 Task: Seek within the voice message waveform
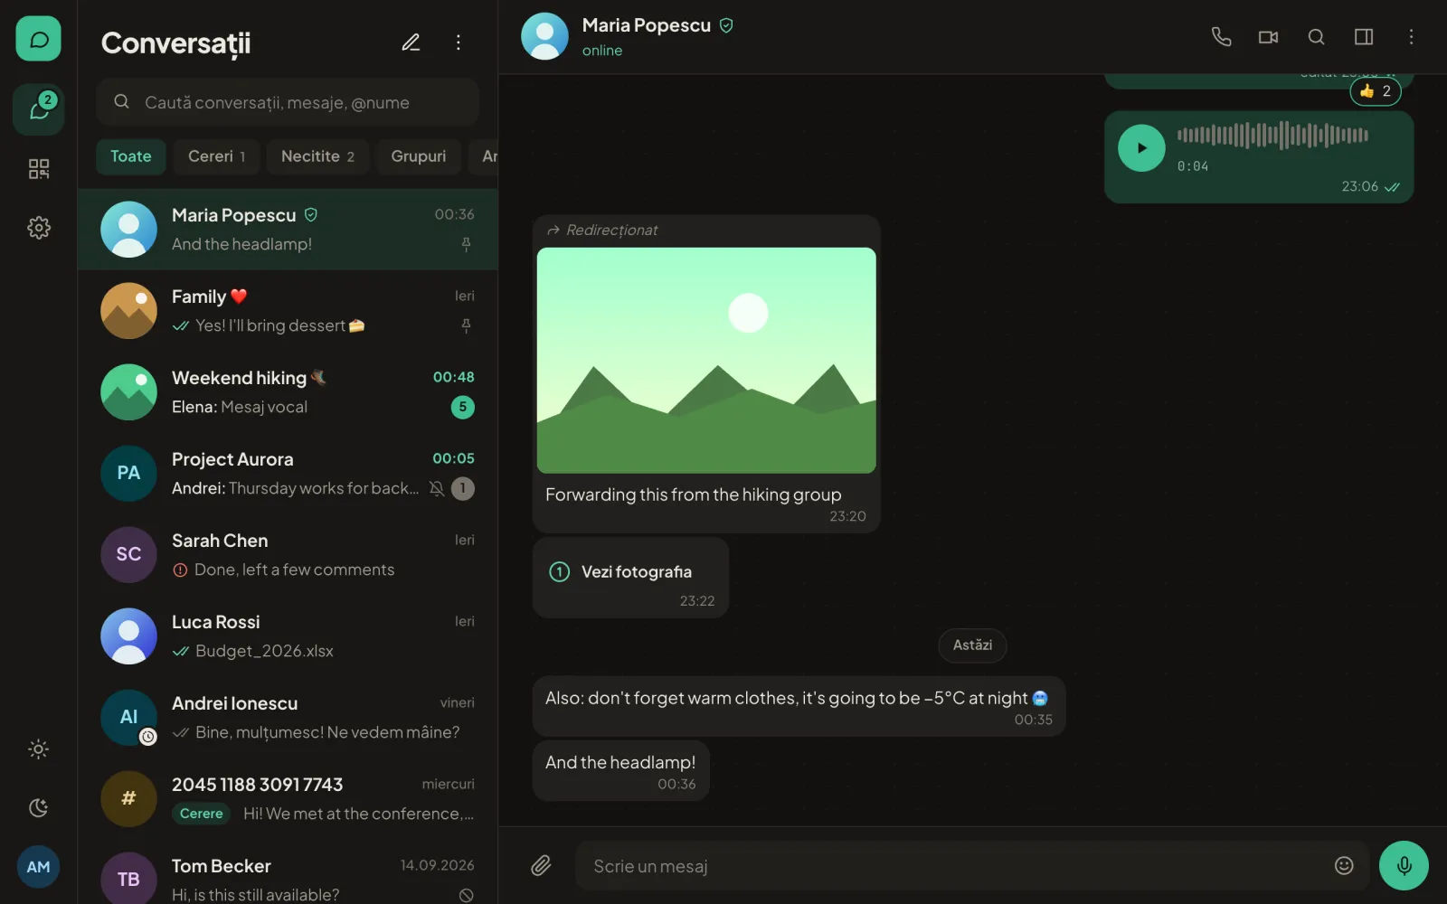click(1272, 136)
